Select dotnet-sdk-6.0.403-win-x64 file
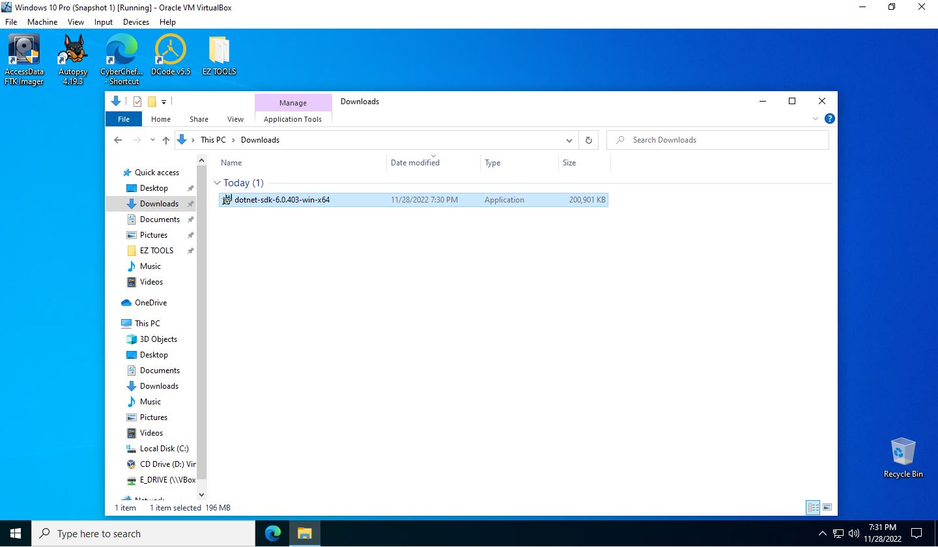 pos(414,200)
